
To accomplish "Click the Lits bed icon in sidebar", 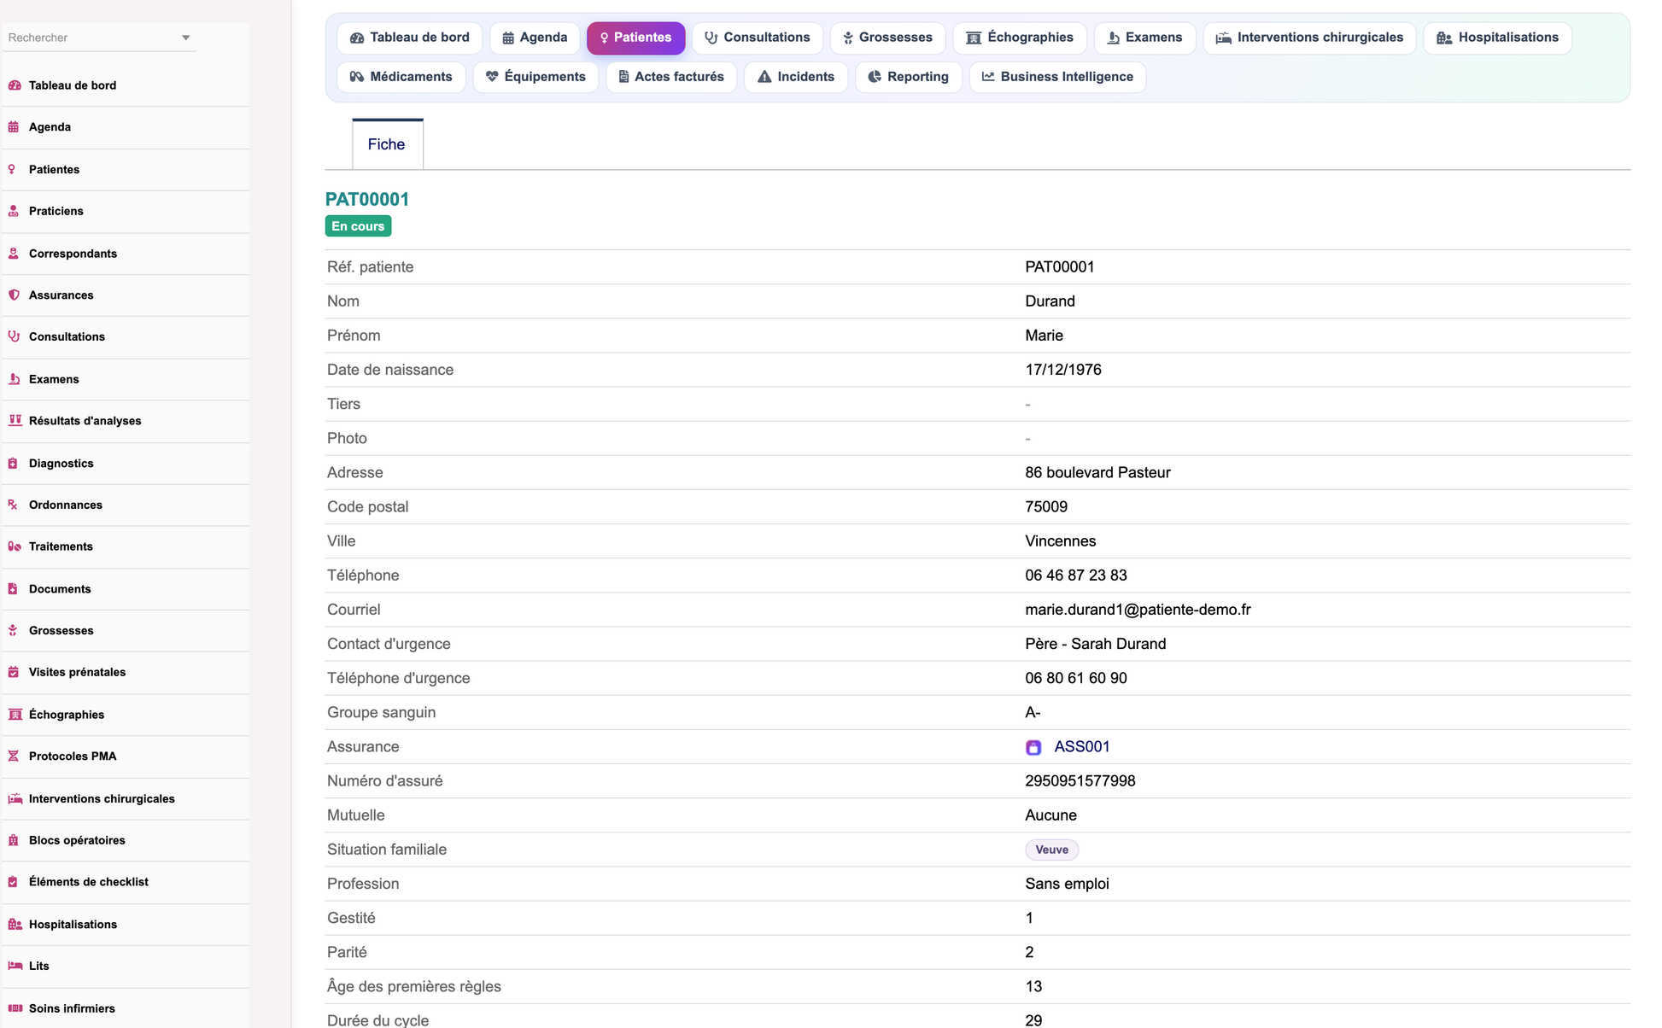I will click(x=15, y=966).
